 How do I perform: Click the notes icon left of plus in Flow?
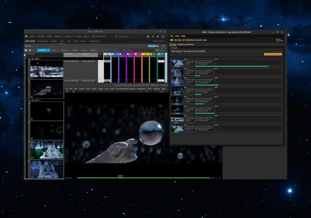tap(148, 36)
